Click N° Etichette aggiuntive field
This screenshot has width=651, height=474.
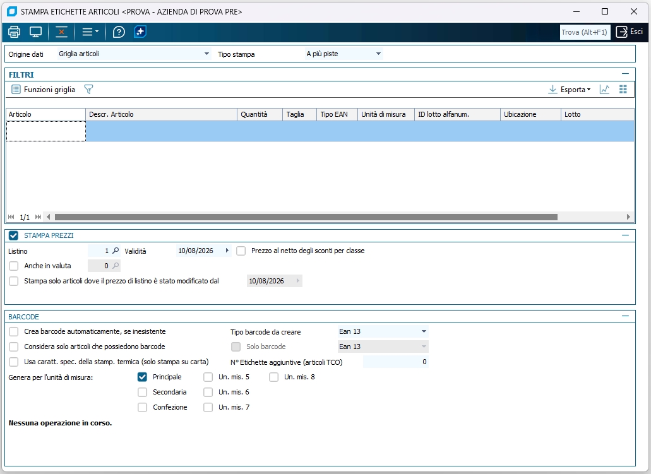[396, 362]
